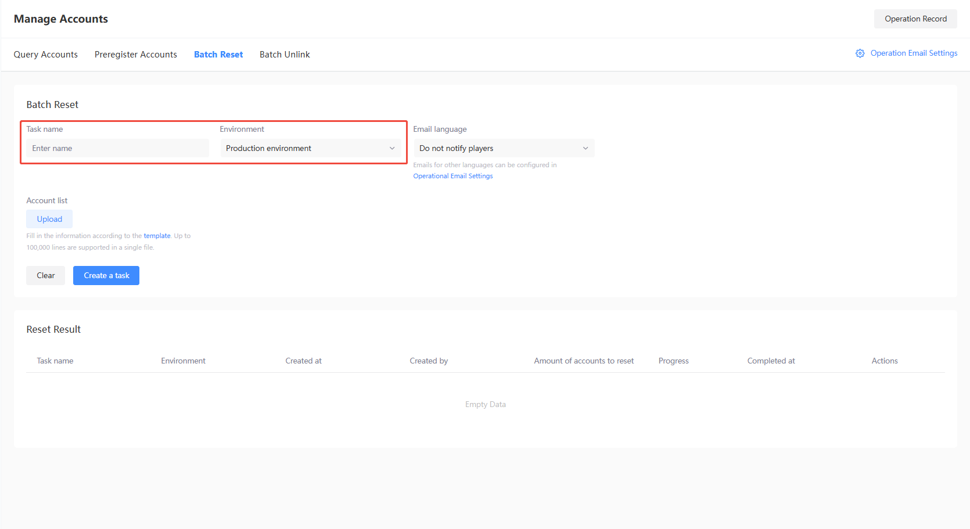Click the Progress column header
The width and height of the screenshot is (970, 529).
[x=673, y=361]
